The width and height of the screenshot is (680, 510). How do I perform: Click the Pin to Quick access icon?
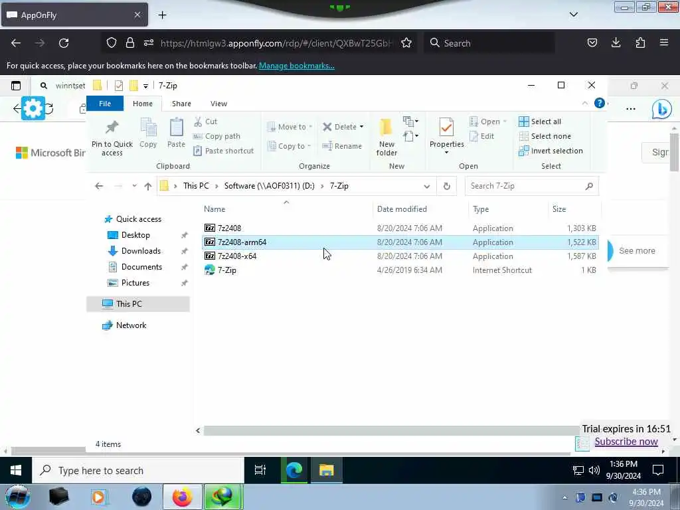click(x=112, y=127)
